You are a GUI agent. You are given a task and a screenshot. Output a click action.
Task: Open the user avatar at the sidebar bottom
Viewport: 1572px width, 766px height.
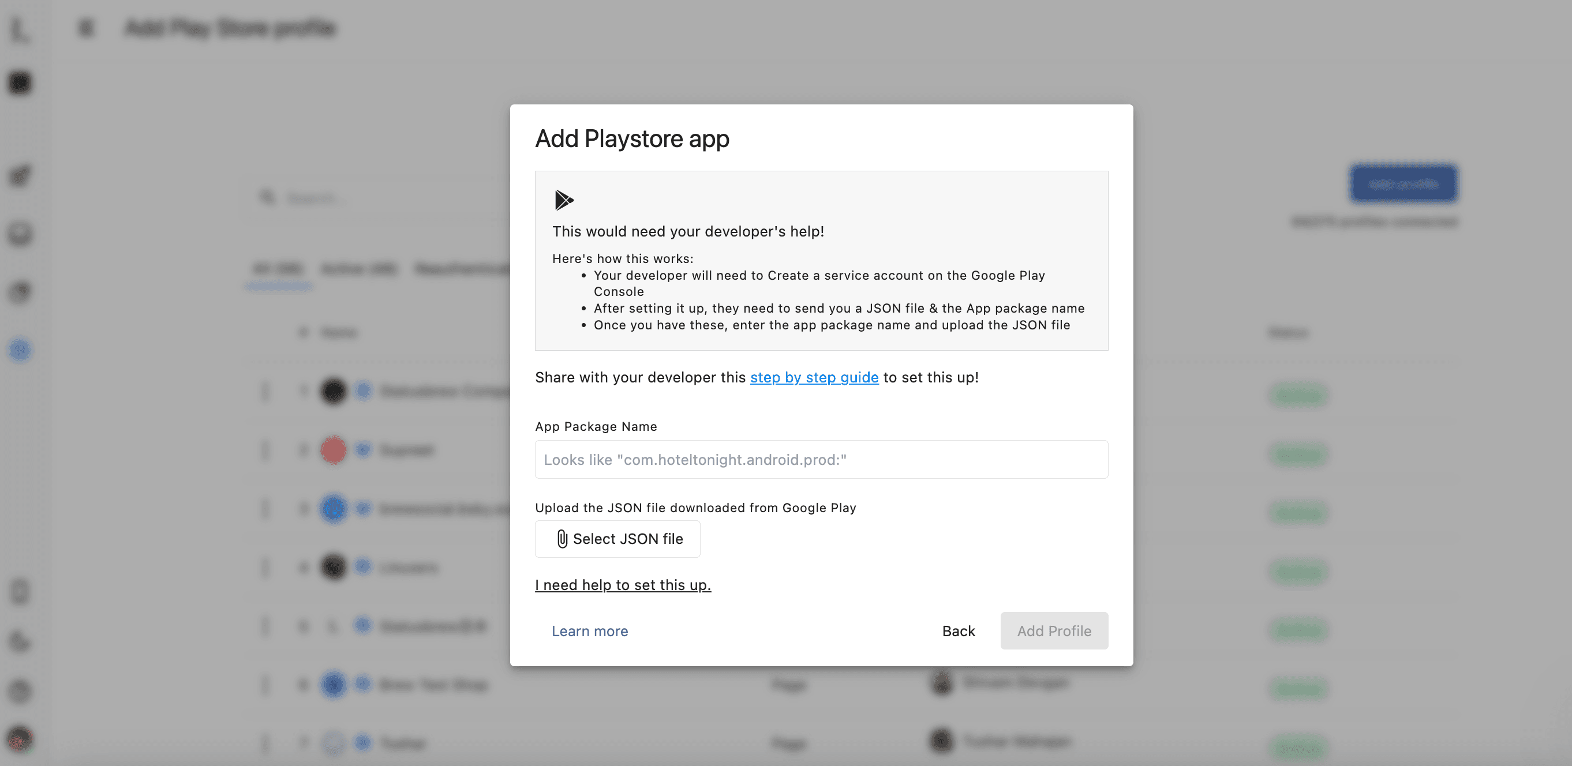point(20,740)
